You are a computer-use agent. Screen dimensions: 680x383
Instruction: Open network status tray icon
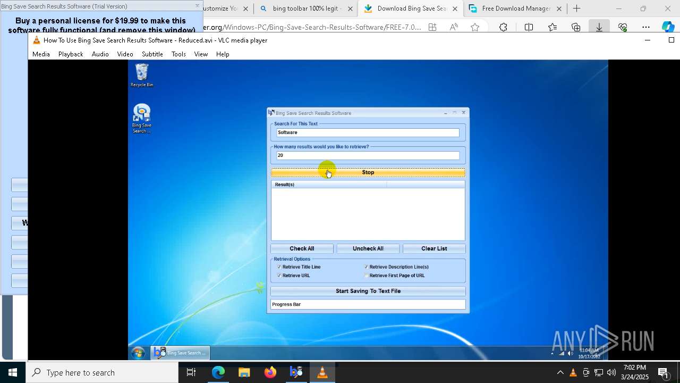tap(599, 372)
